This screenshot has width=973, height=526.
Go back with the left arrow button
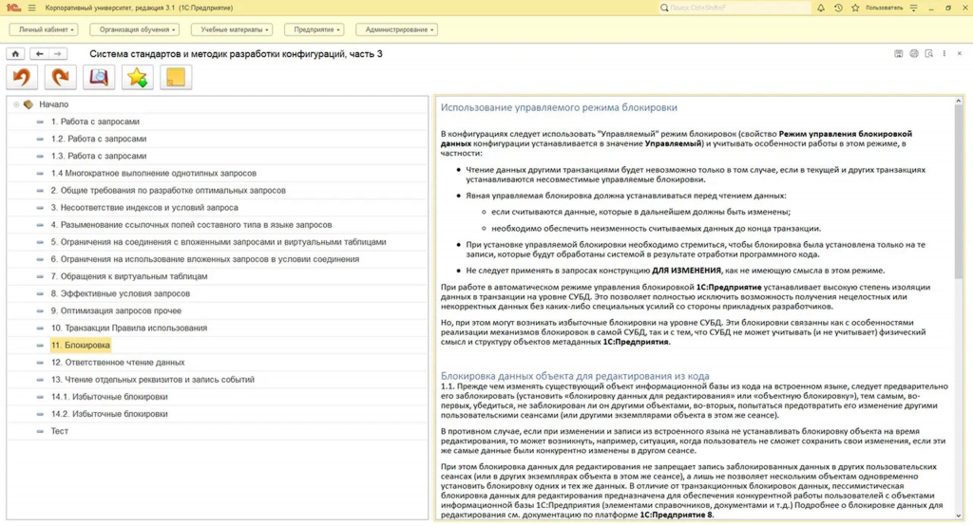coord(39,54)
